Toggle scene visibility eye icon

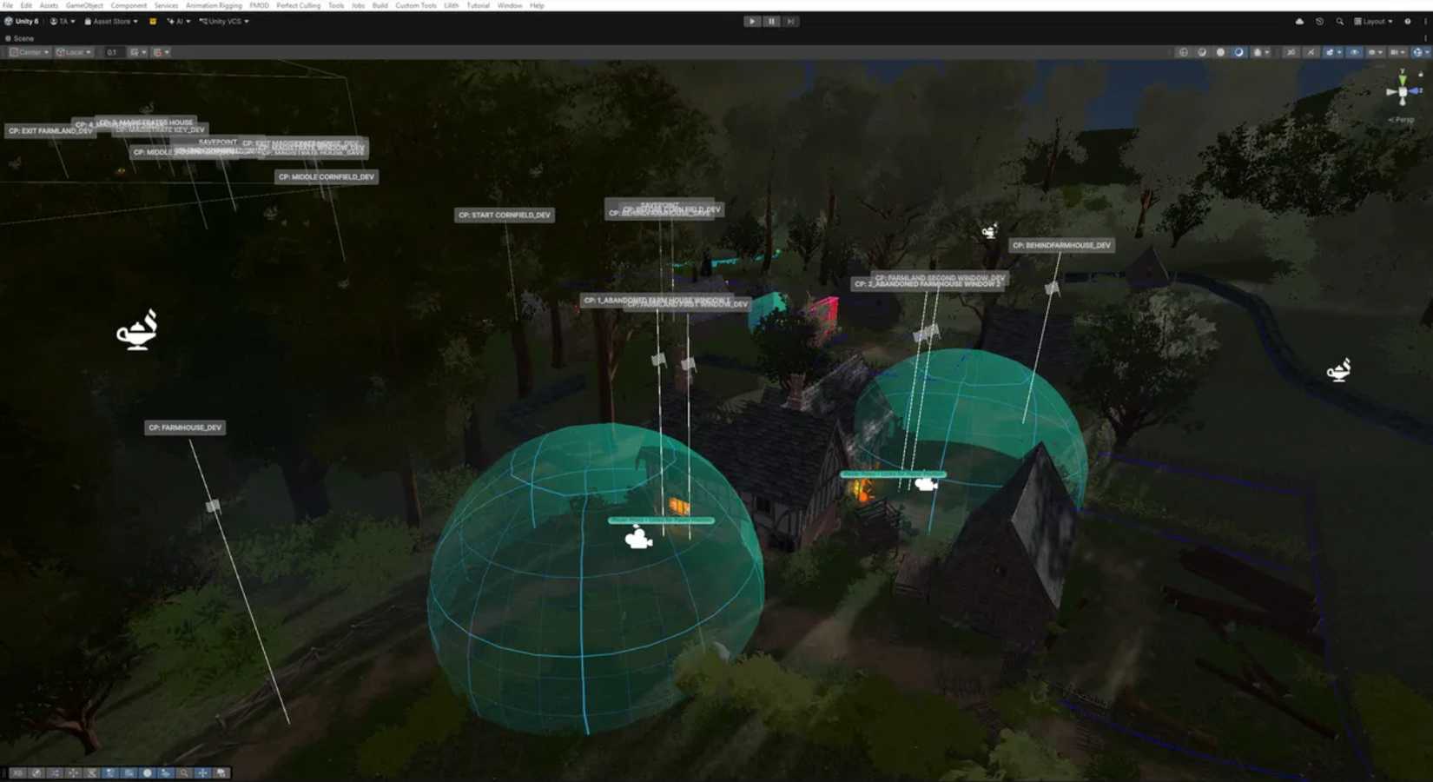click(x=1354, y=52)
